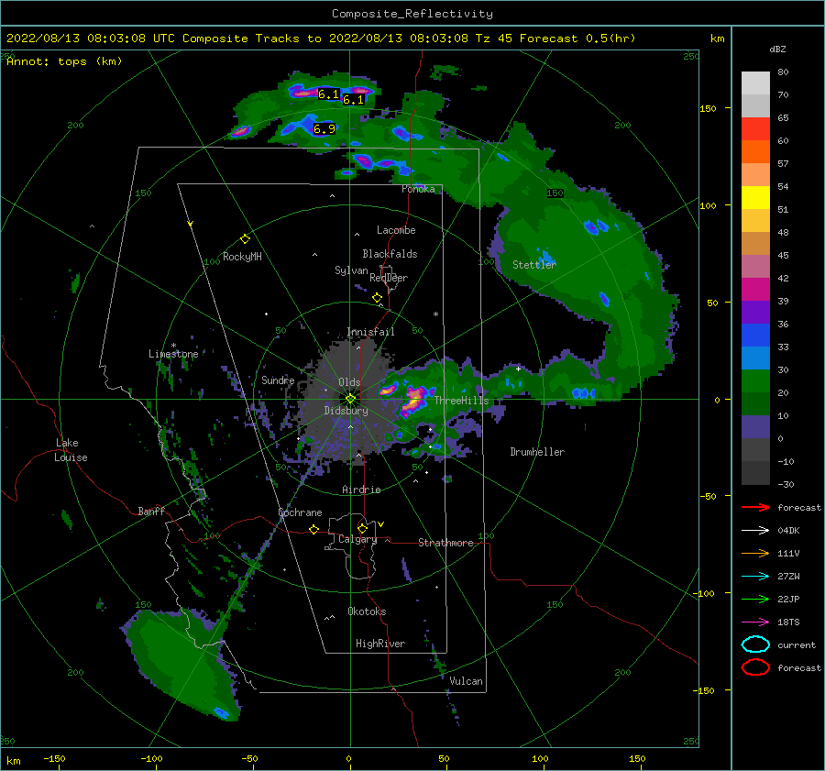Screen dimensions: 825x771
Task: Select the cyan 27ZW track arrow
Action: (755, 577)
